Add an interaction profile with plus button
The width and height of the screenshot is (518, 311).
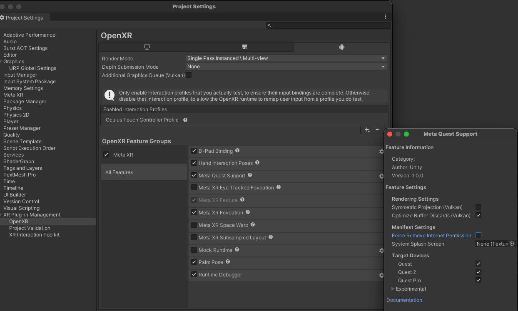pos(367,130)
